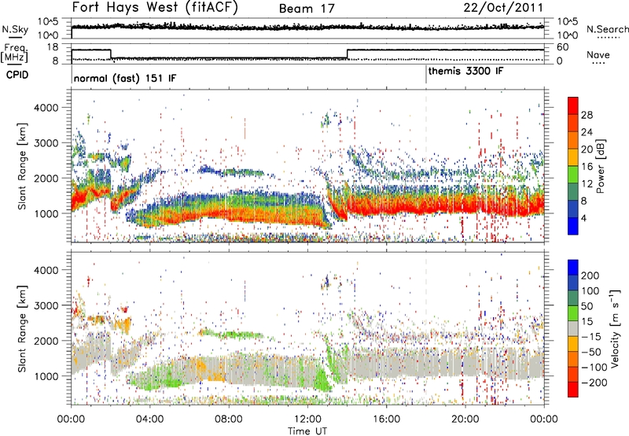Click the '20:00' time axis tick

(465, 419)
